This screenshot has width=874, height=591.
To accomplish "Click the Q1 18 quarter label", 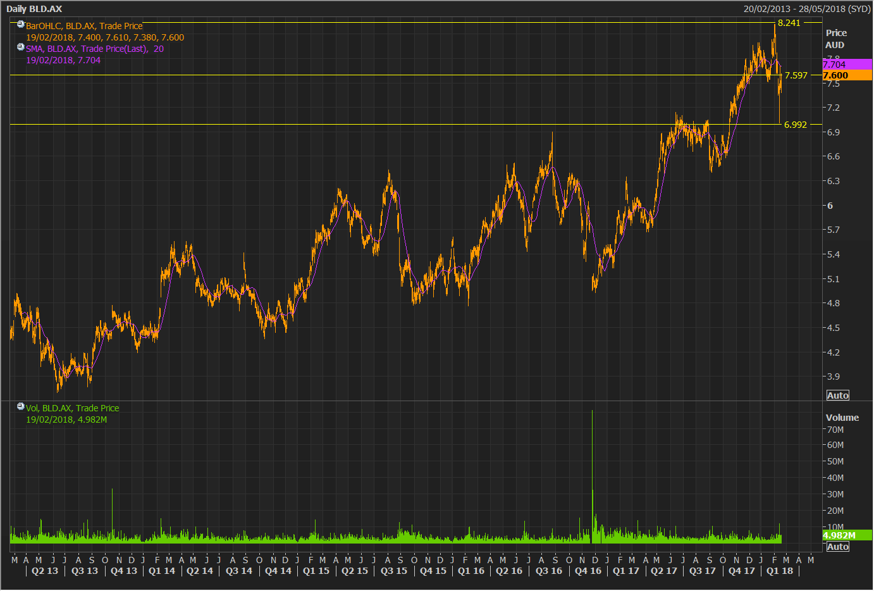I will (780, 571).
